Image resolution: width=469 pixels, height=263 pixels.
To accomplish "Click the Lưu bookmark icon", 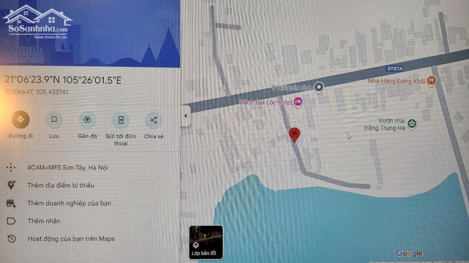I will 54,120.
